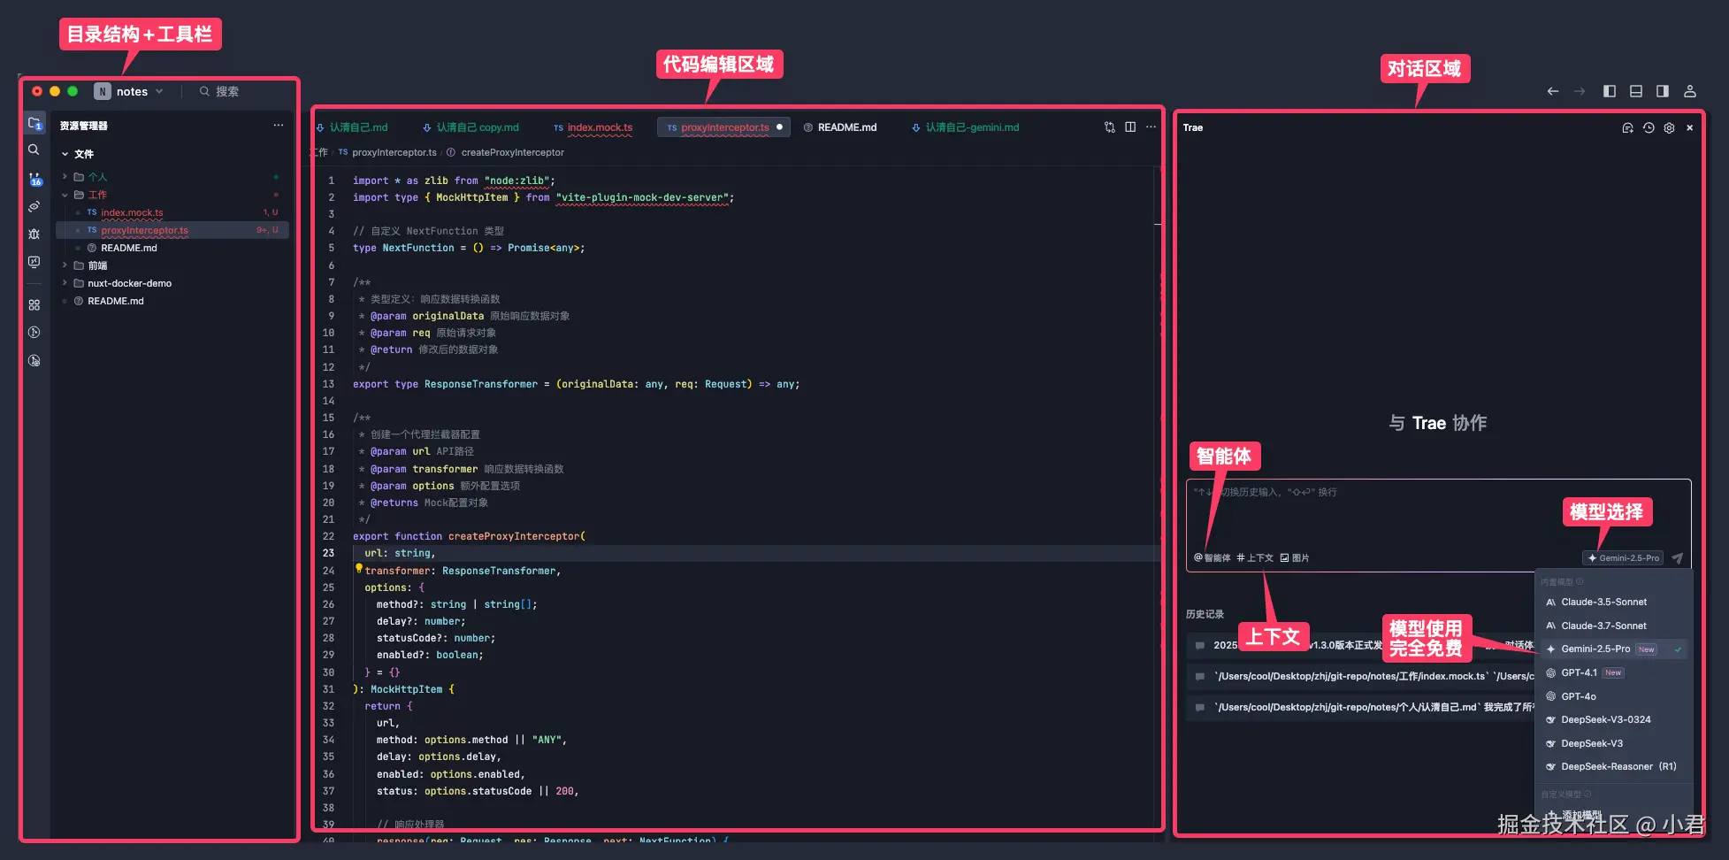Click the 图片 image attach button
Screen dimensions: 1729x860
(1295, 558)
